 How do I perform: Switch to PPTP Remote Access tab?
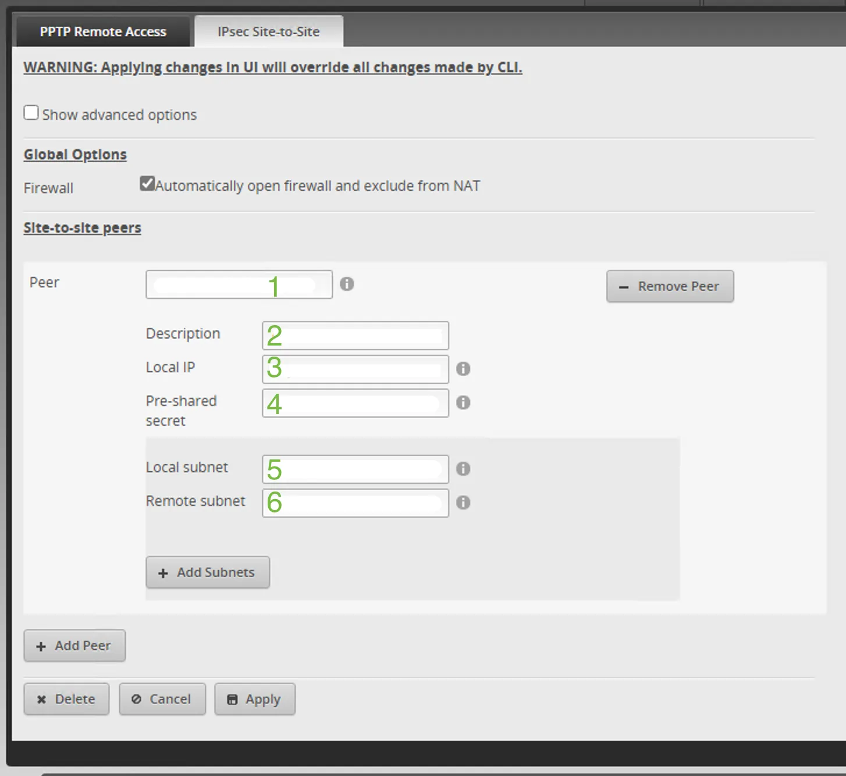click(103, 32)
